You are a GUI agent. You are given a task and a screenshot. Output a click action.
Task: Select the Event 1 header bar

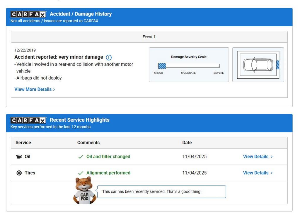(149, 37)
